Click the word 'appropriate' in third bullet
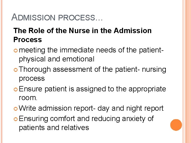Viewport: 191px width, 143px height. (x=147, y=89)
